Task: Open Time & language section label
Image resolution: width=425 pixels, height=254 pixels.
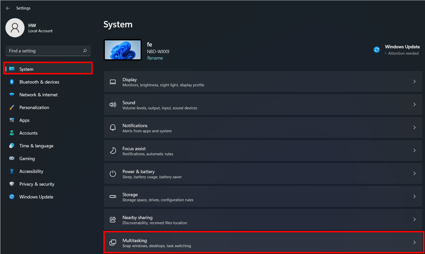Action: pos(36,146)
